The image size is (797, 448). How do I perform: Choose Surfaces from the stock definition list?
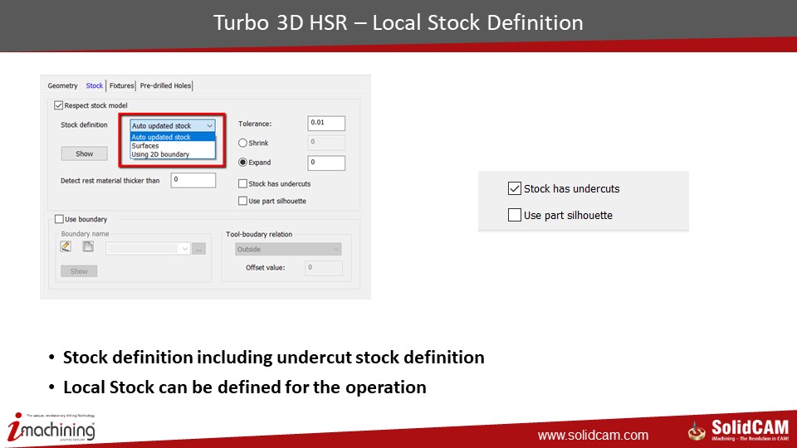click(x=145, y=146)
